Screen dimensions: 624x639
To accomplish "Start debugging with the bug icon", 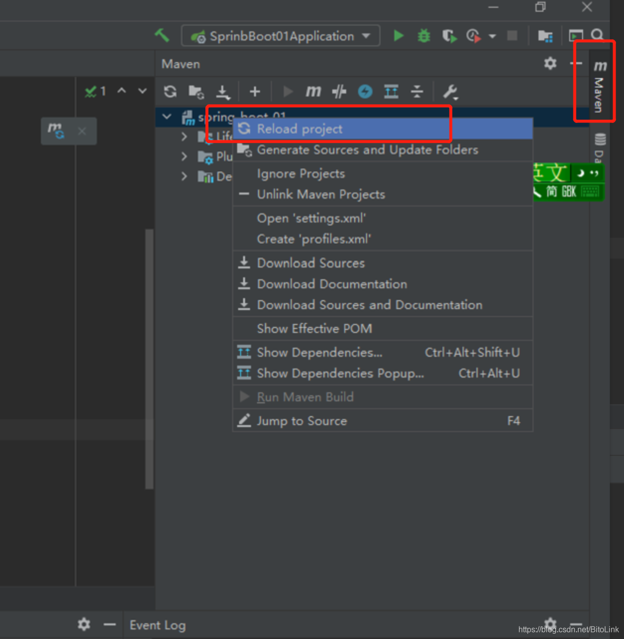I will (x=424, y=36).
